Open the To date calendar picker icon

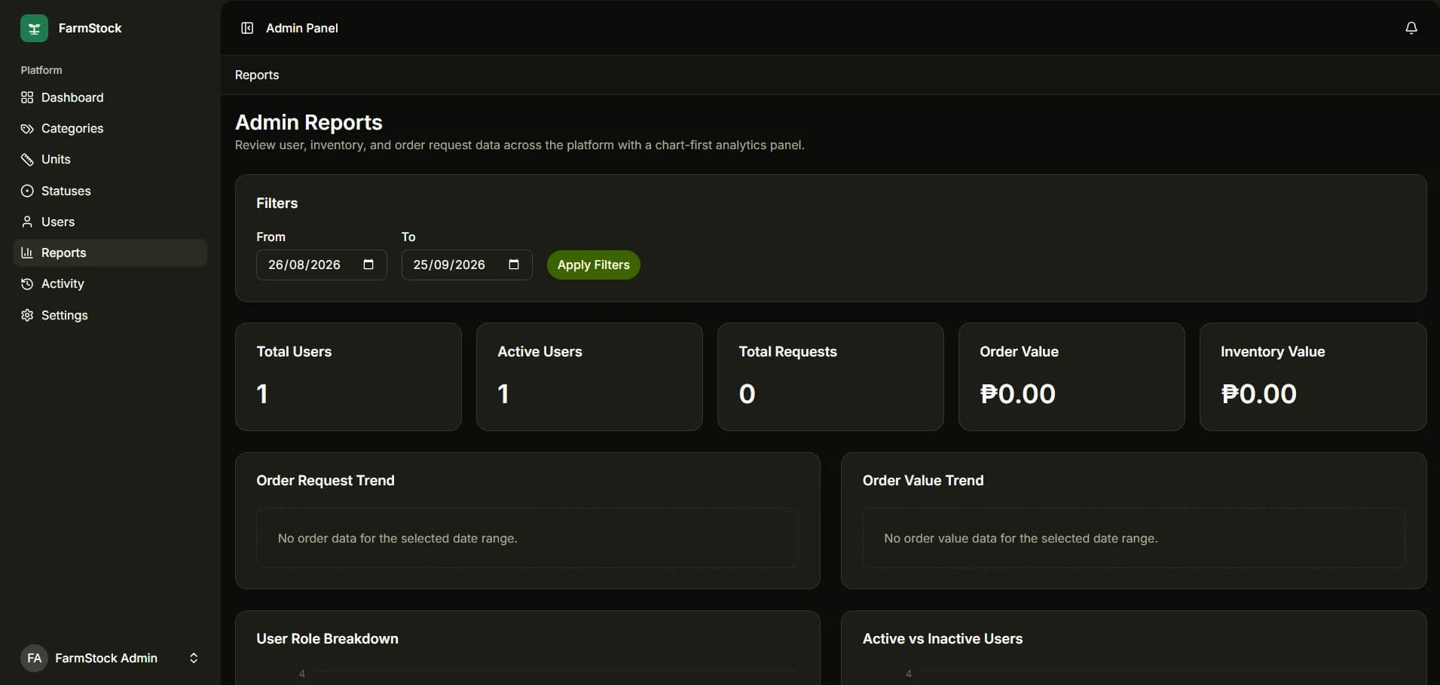(514, 265)
